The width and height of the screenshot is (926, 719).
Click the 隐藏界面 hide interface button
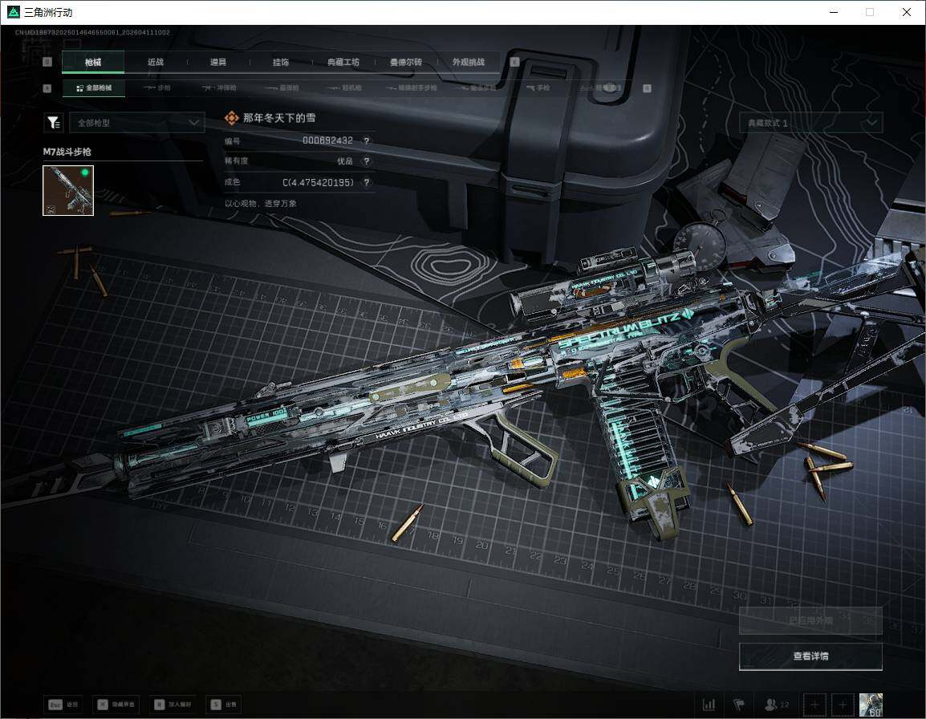click(116, 705)
